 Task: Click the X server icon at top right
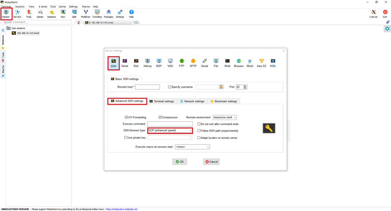click(374, 14)
